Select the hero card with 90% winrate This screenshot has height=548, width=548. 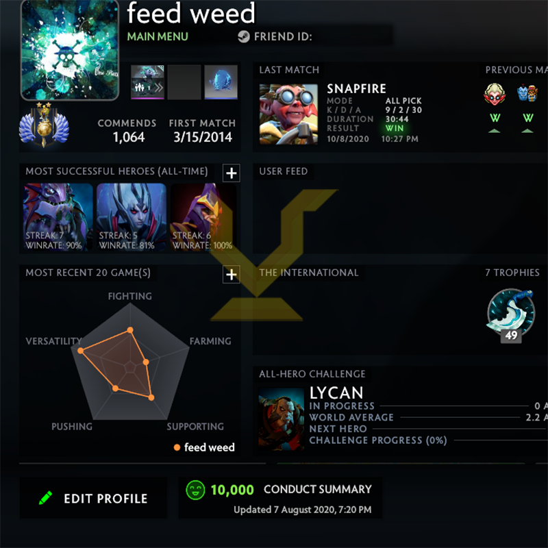(58, 217)
